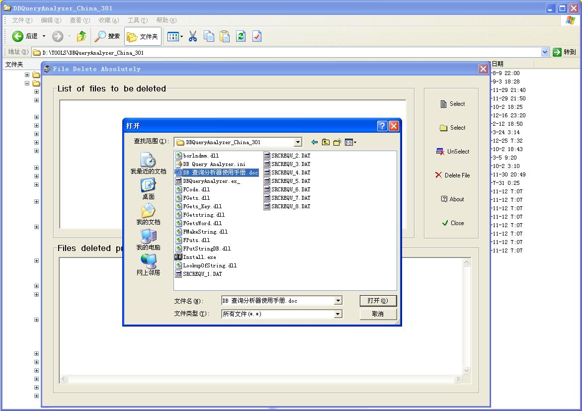Viewport: 582px width, 411px height.
Task: Click the refresh icon in Explorer toolbar
Action: point(241,36)
